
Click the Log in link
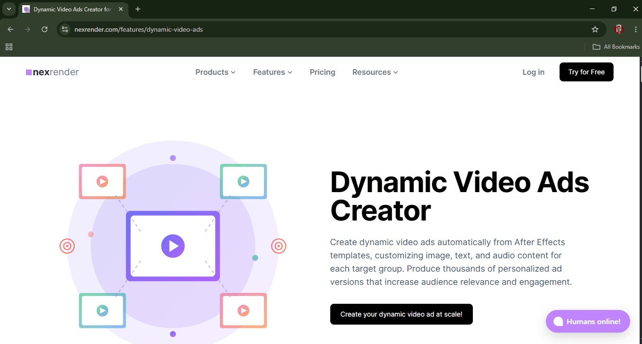[x=533, y=72]
